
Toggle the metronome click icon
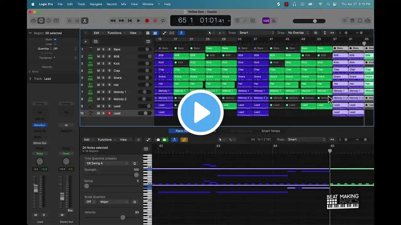coord(274,21)
